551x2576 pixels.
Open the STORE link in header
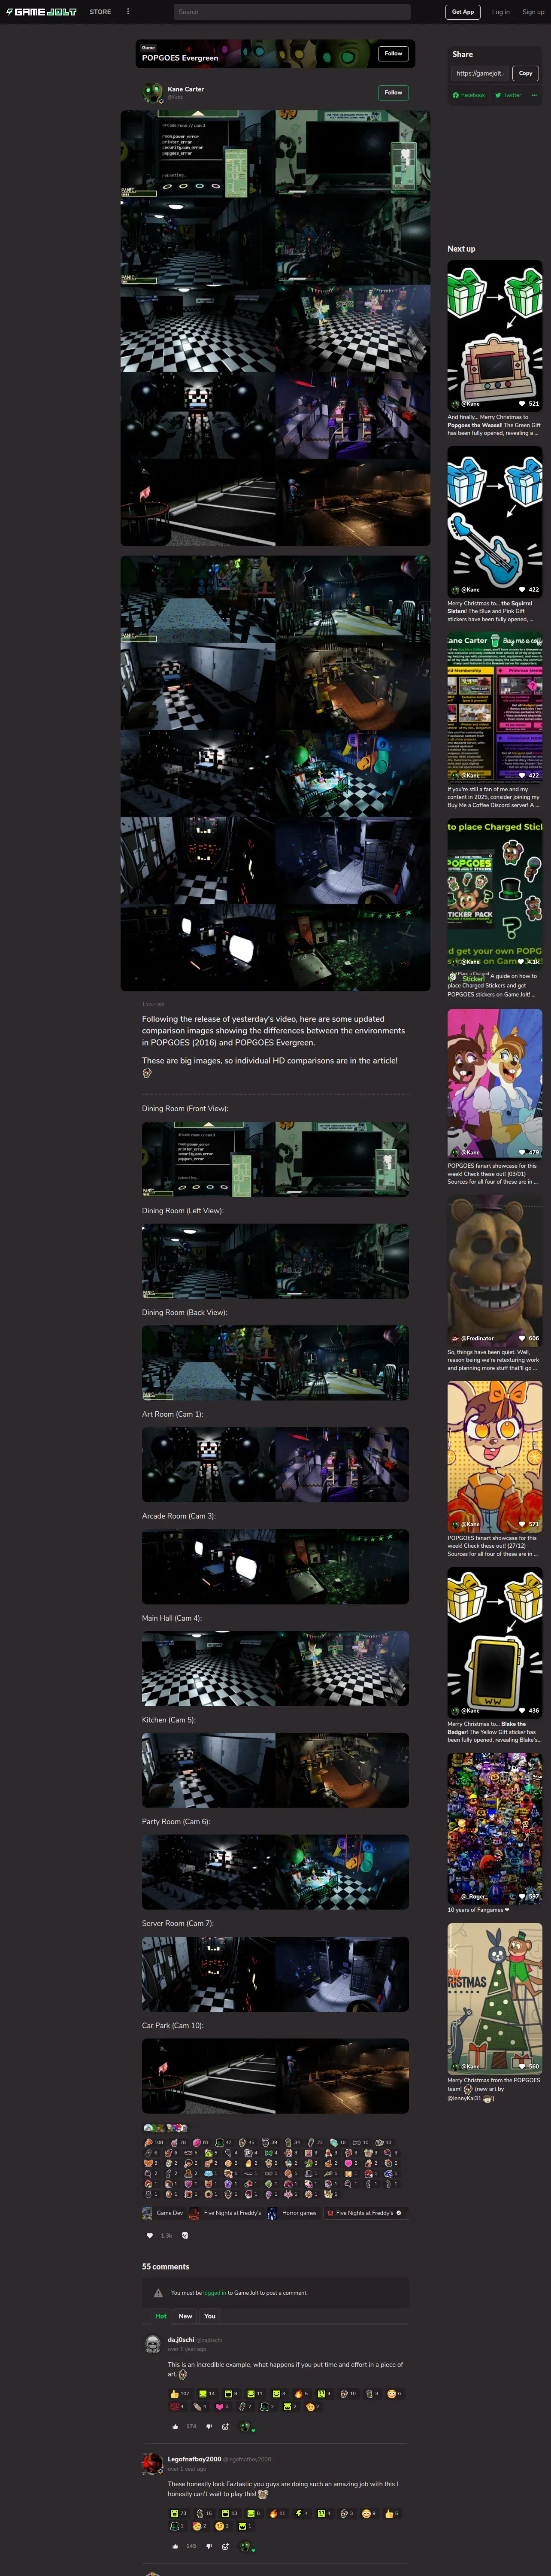tap(100, 12)
